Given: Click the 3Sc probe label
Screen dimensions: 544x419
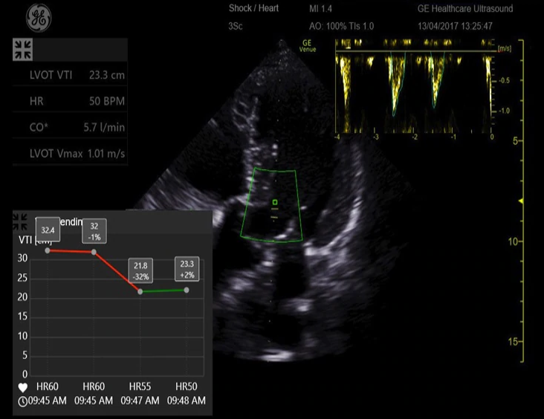Looking at the screenshot, I should (x=236, y=26).
